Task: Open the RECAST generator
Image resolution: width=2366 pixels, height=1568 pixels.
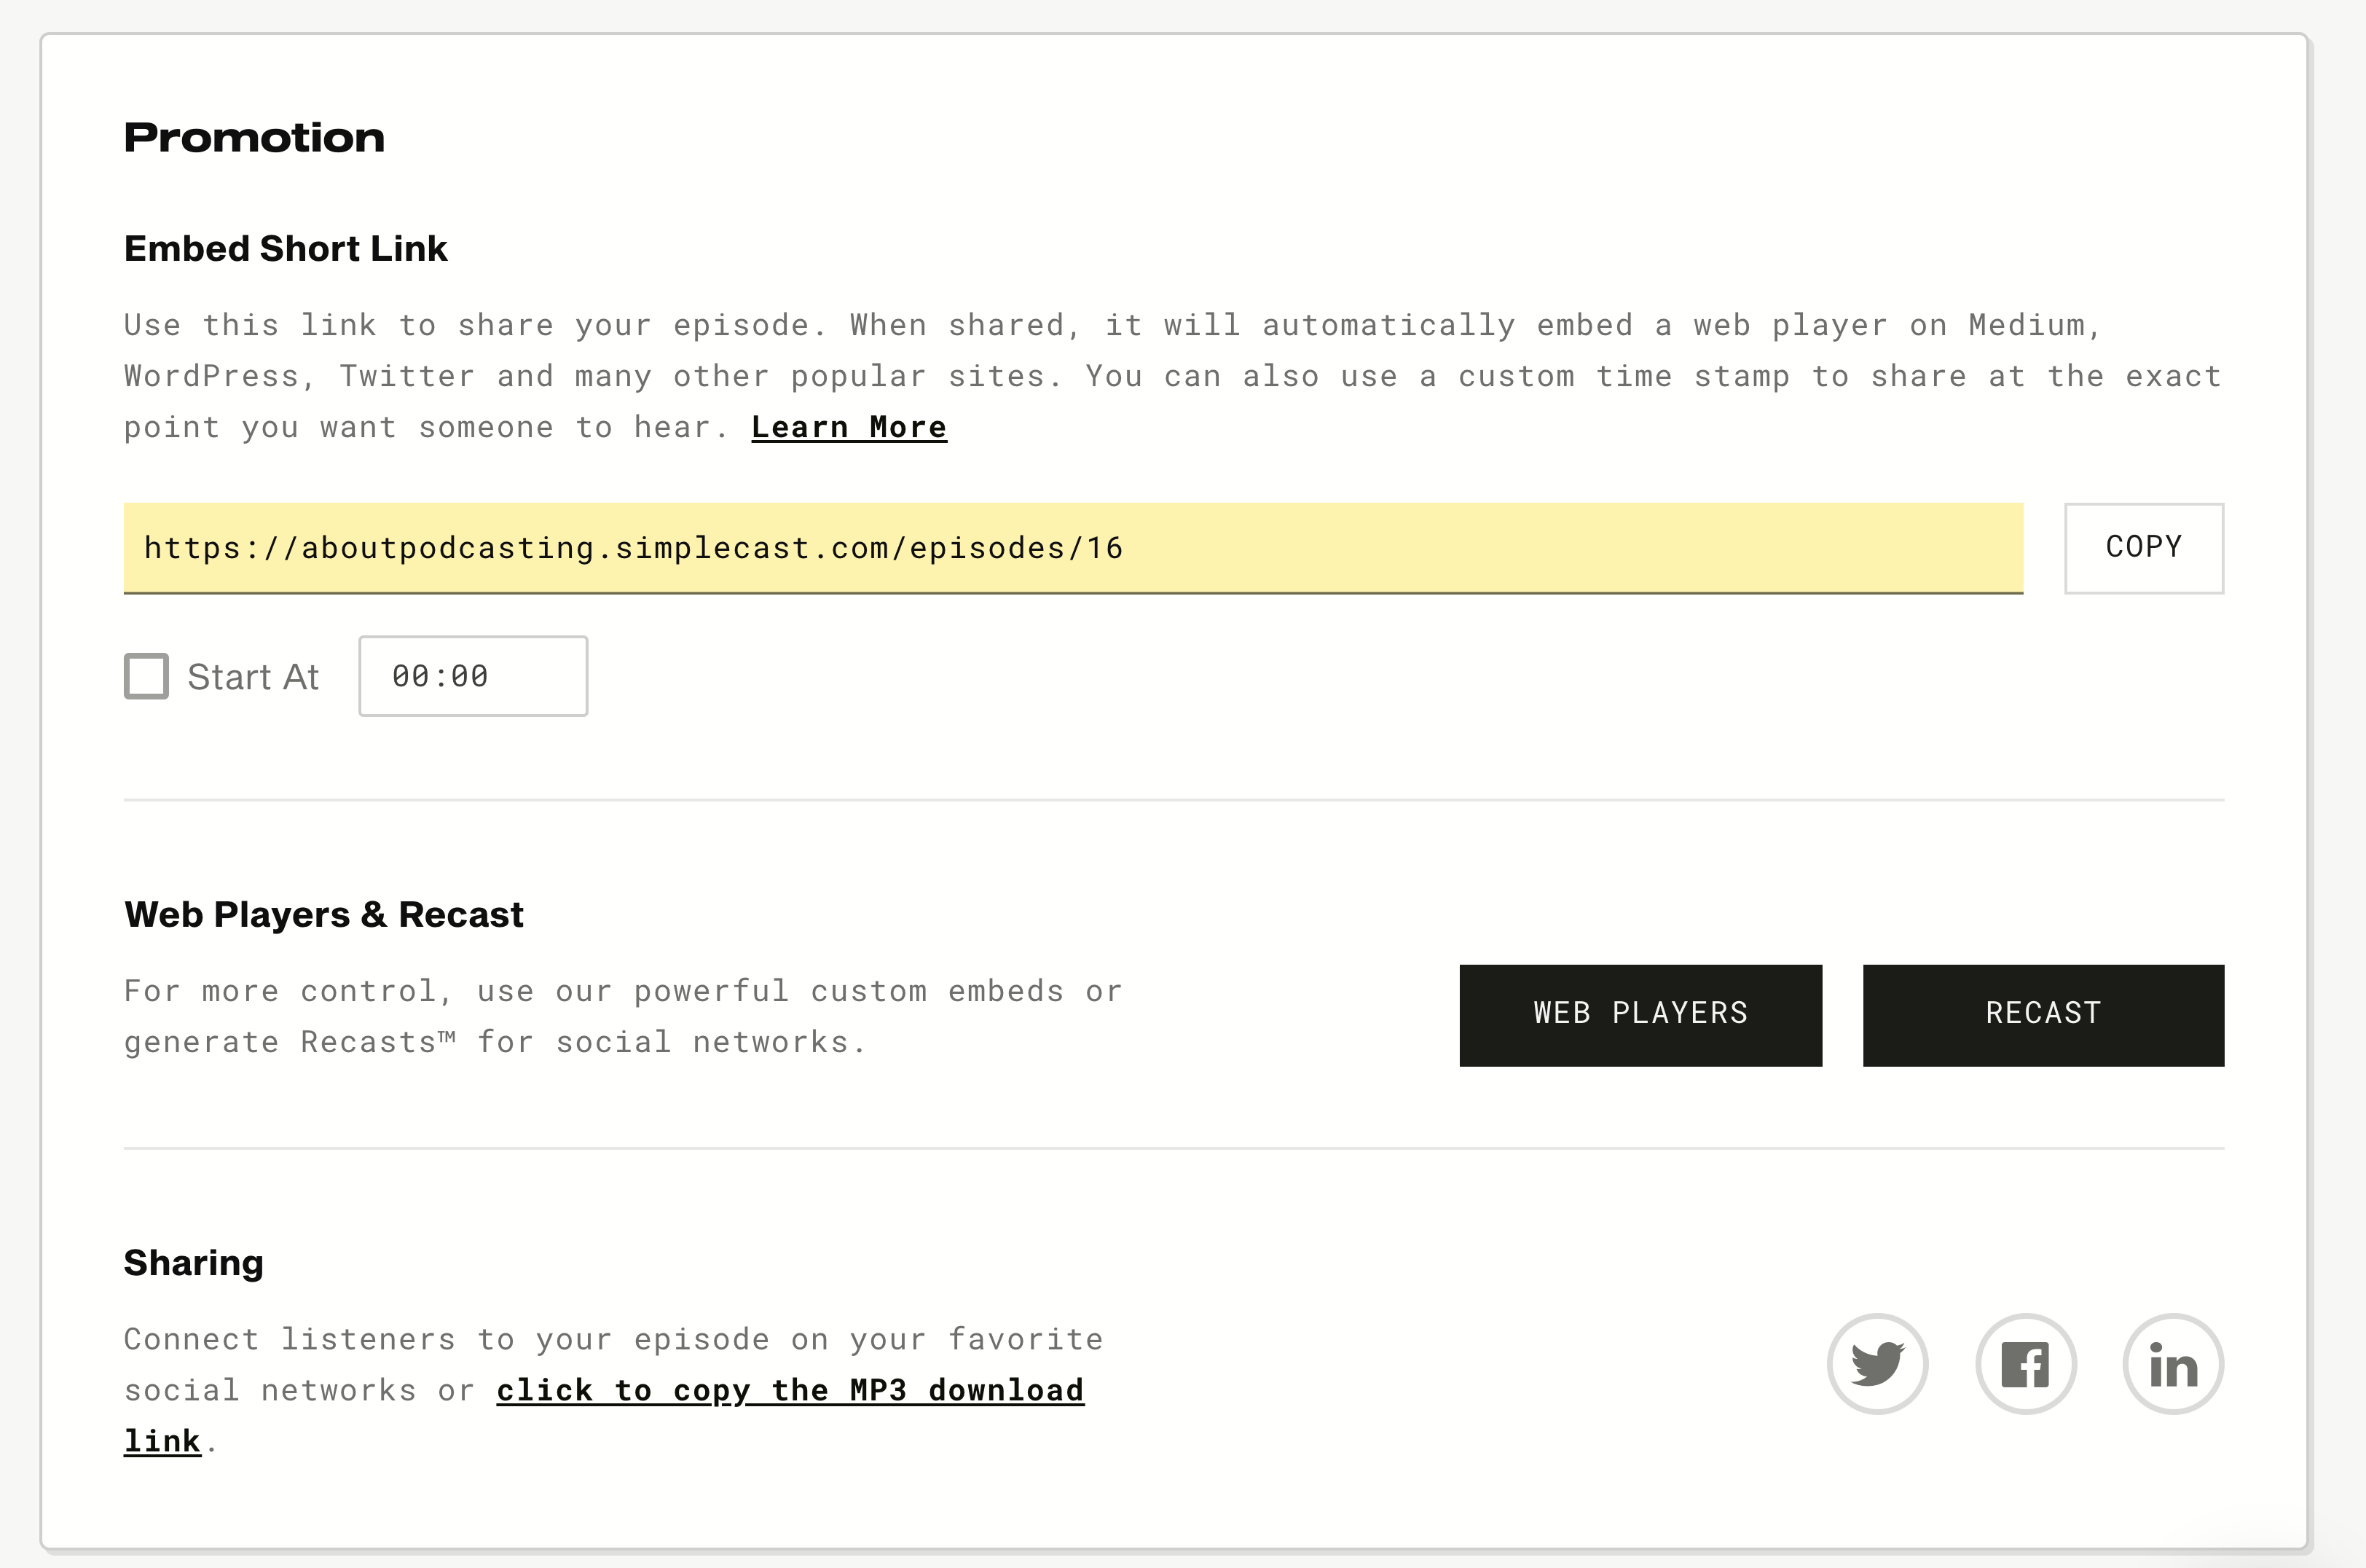Action: [2043, 1014]
